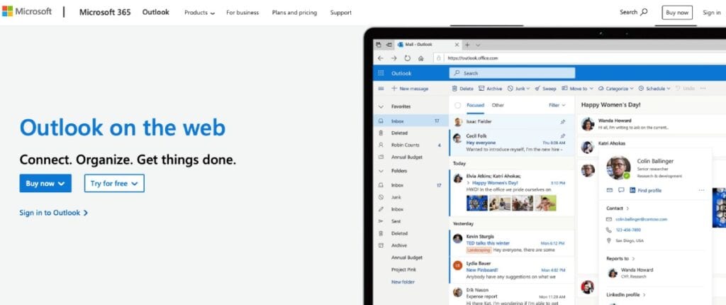Click New message in Outlook
This screenshot has width=726, height=305.
[411, 89]
